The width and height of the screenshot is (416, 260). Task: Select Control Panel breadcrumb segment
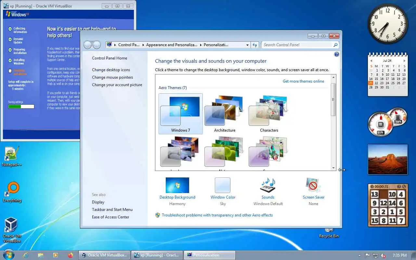[x=129, y=45]
